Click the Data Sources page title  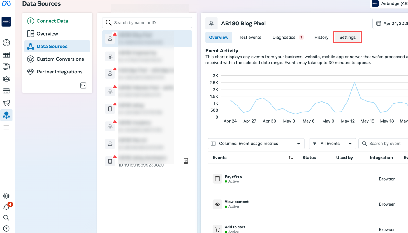(x=41, y=4)
